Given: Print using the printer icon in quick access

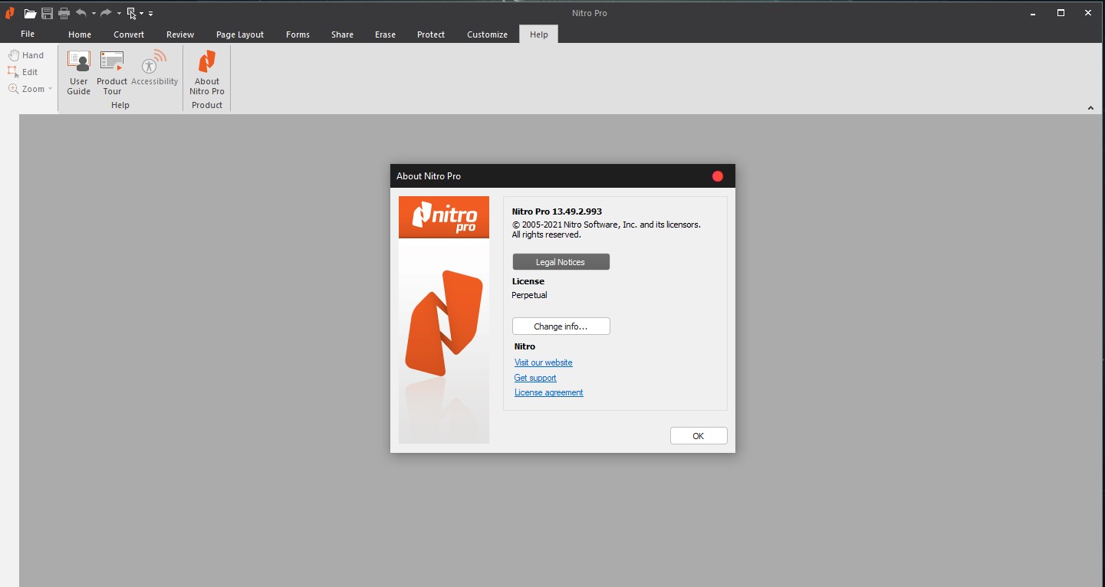Looking at the screenshot, I should click(x=64, y=13).
